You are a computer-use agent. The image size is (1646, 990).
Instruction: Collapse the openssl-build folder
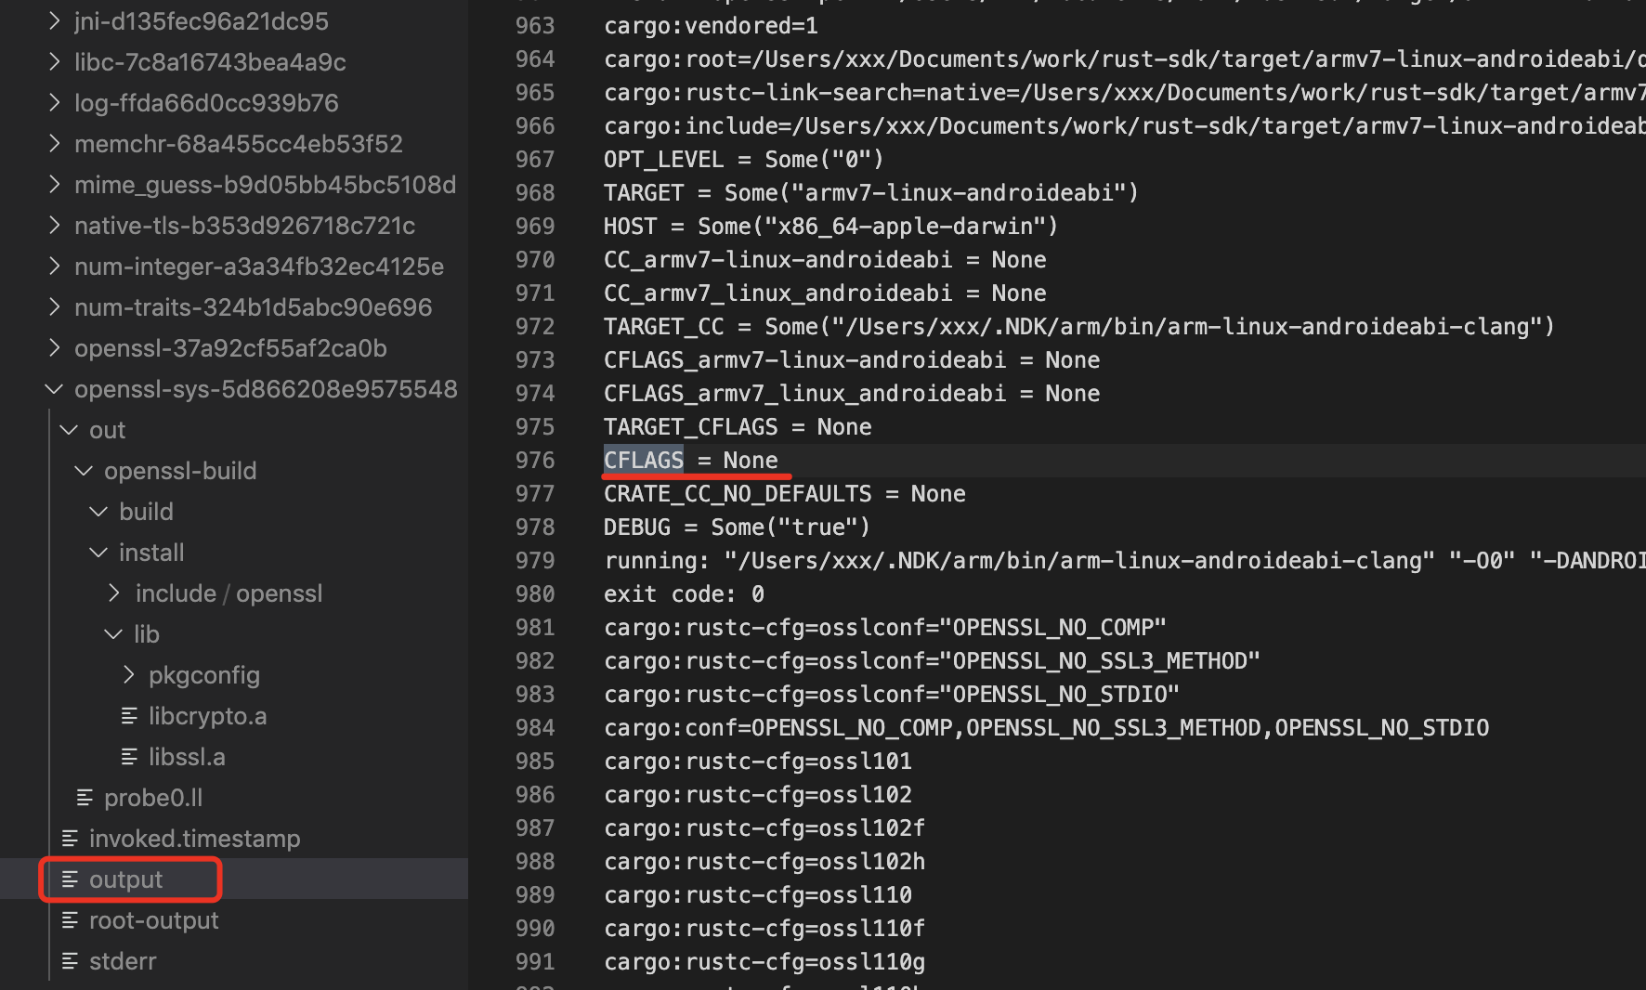tap(83, 470)
